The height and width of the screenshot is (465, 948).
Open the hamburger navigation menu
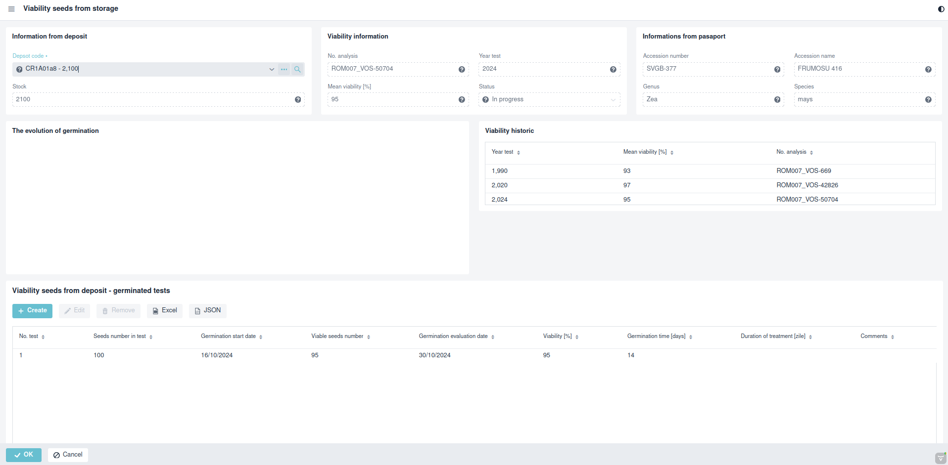click(11, 9)
